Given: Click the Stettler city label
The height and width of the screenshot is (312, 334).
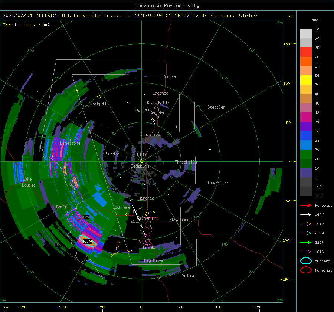Looking at the screenshot, I should 216,107.
